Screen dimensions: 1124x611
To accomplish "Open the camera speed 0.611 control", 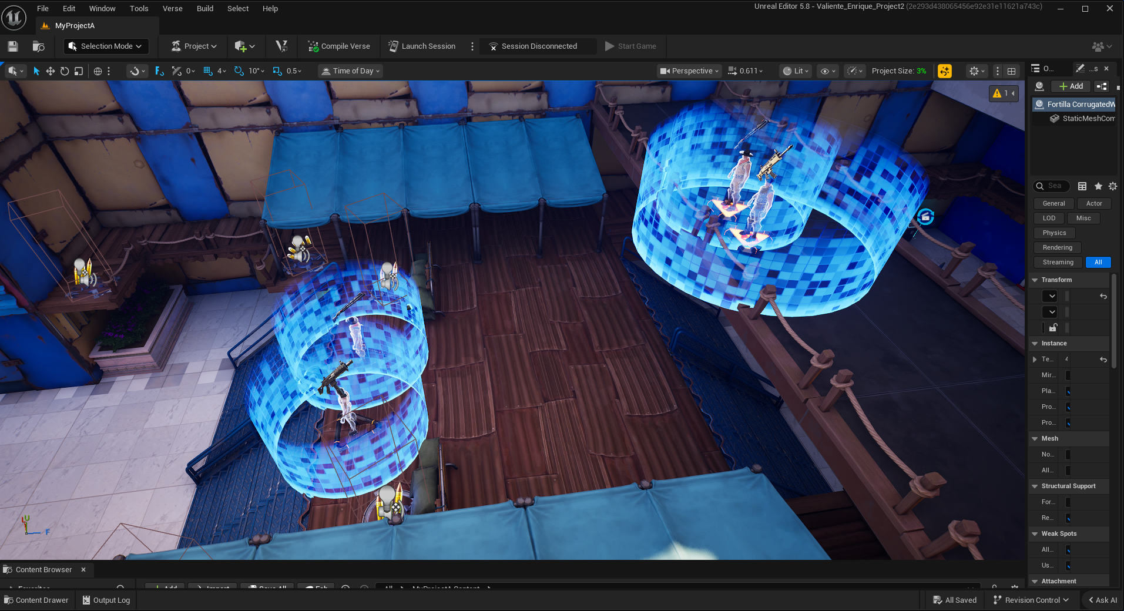I will coord(746,71).
